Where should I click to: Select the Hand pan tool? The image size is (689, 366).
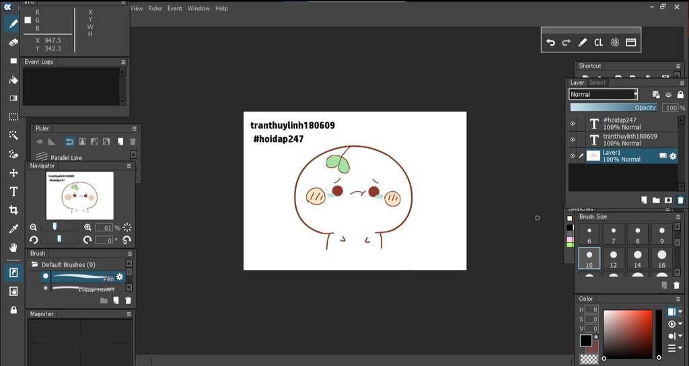click(13, 248)
